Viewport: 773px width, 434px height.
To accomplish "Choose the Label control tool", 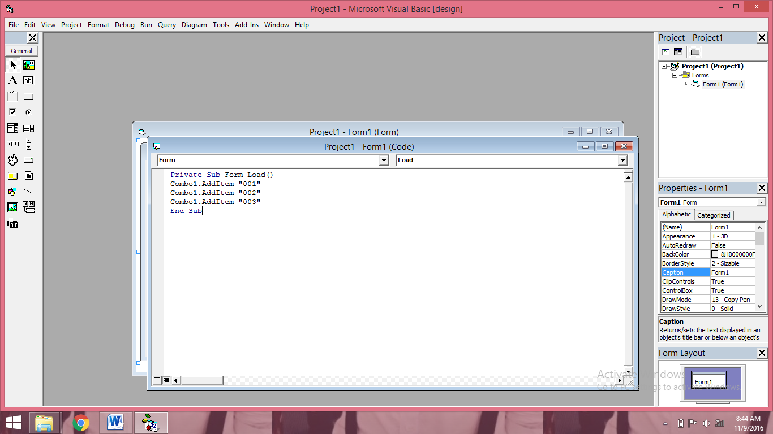I will pyautogui.click(x=13, y=81).
